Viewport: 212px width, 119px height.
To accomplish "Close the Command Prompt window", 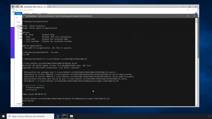I will 194,16.
